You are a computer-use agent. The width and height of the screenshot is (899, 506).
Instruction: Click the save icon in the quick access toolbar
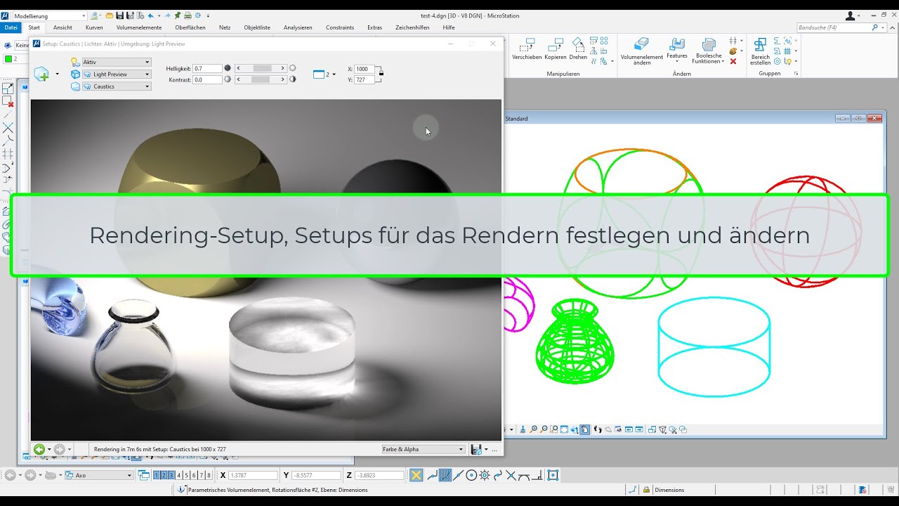pos(120,15)
